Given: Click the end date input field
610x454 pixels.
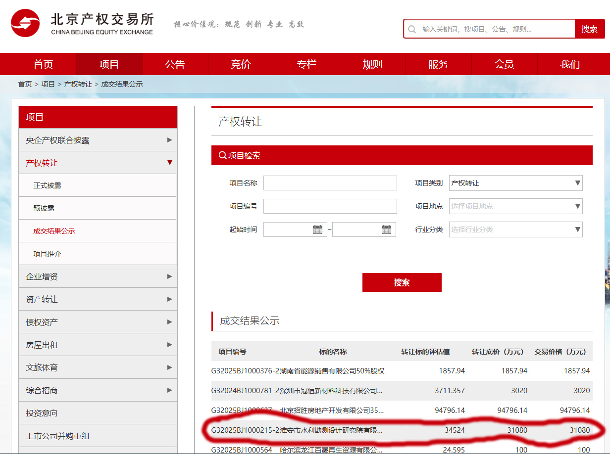Looking at the screenshot, I should (364, 229).
